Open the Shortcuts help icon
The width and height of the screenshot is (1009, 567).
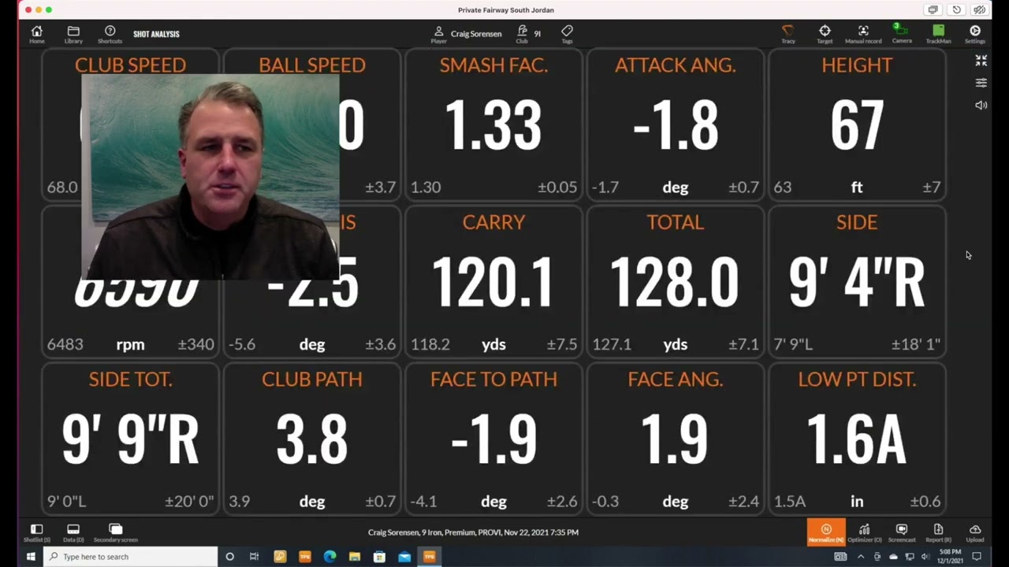coord(110,34)
